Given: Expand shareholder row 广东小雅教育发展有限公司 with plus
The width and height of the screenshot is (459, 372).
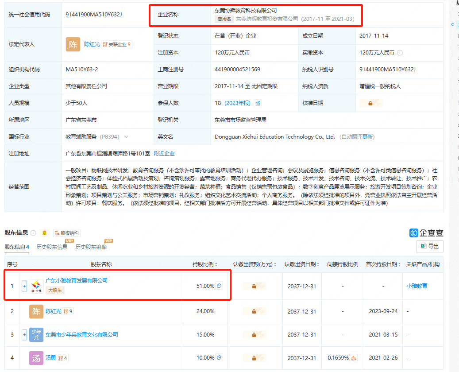Looking at the screenshot, I should click(24, 286).
